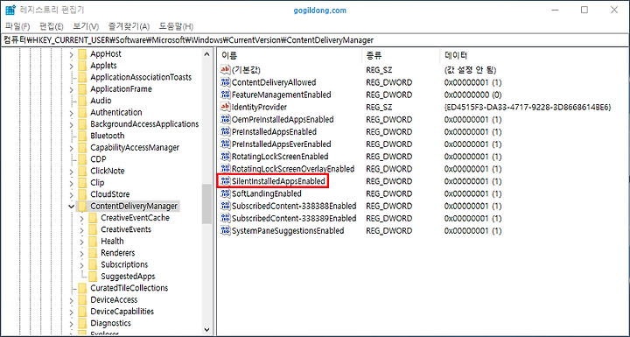Collapse the ContentDeliveryManager key

[72, 207]
